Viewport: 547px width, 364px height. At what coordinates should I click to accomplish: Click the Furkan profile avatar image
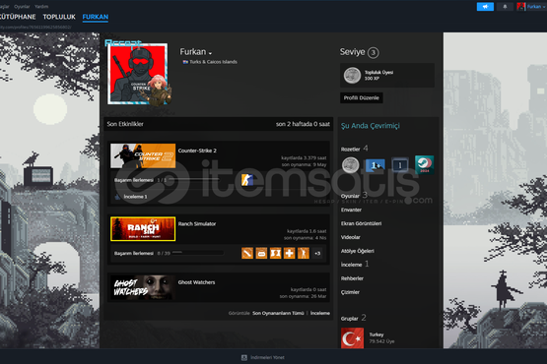click(137, 74)
